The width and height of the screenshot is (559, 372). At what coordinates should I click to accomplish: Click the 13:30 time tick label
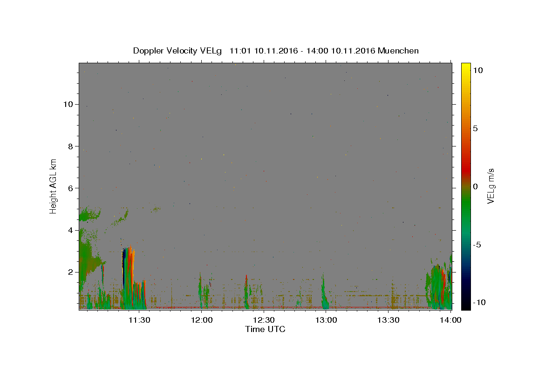389,320
